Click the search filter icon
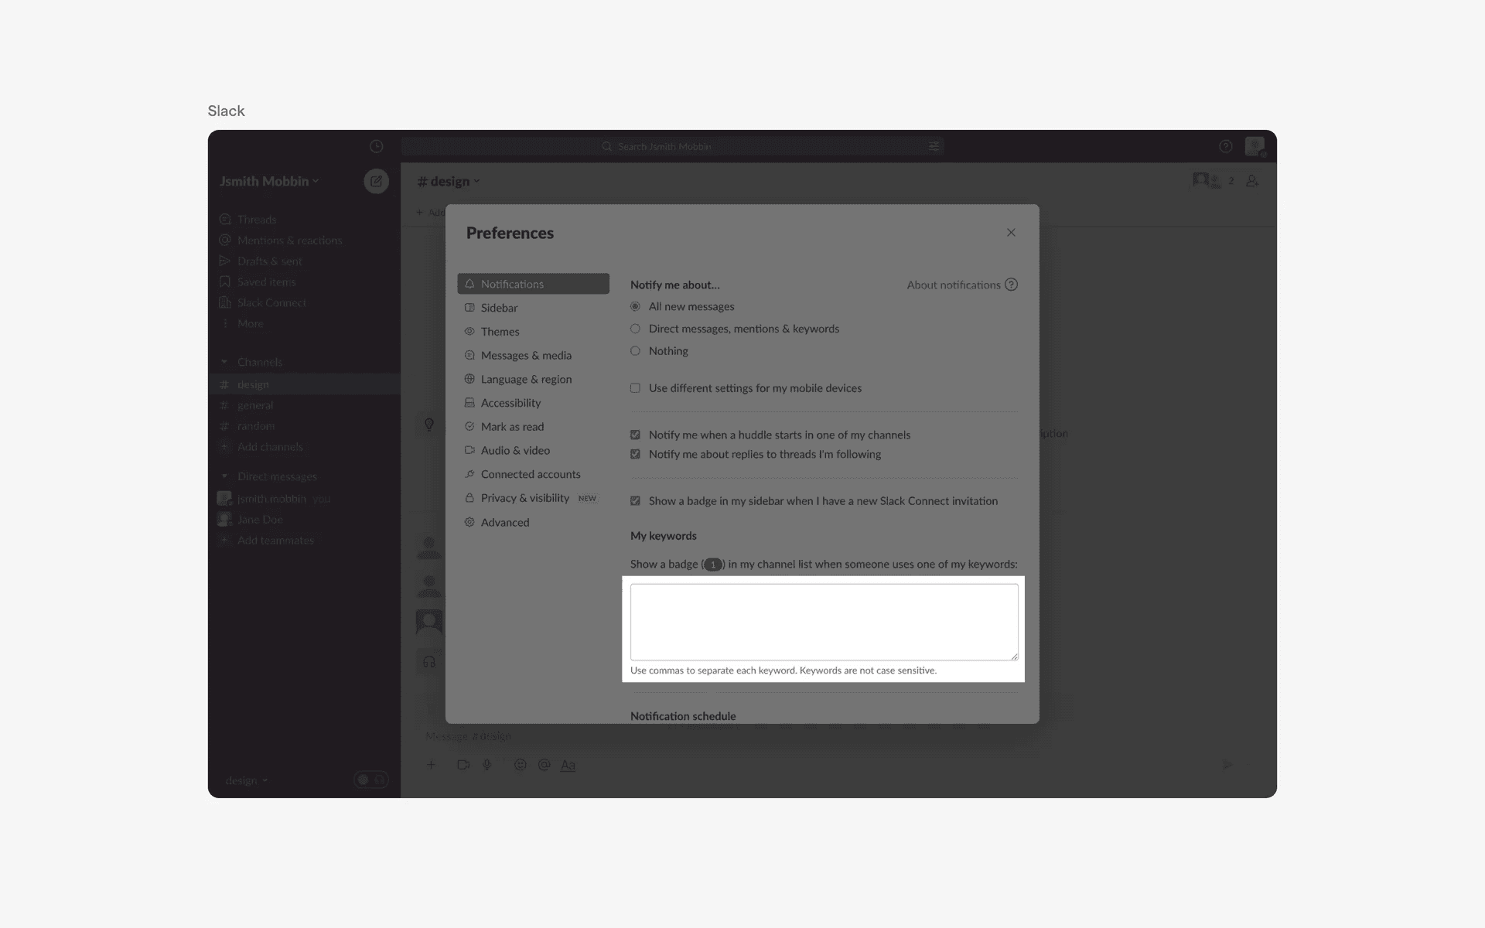 pos(934,146)
